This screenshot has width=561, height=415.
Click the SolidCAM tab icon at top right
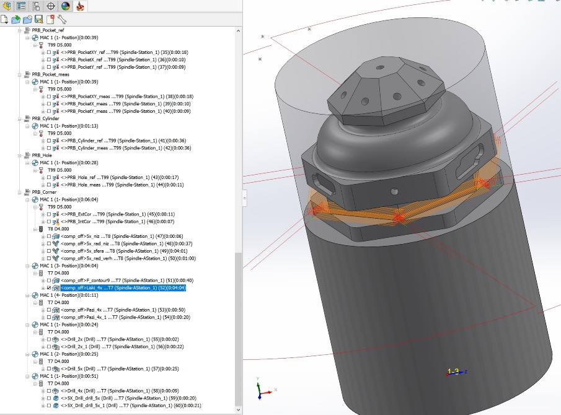pos(81,7)
